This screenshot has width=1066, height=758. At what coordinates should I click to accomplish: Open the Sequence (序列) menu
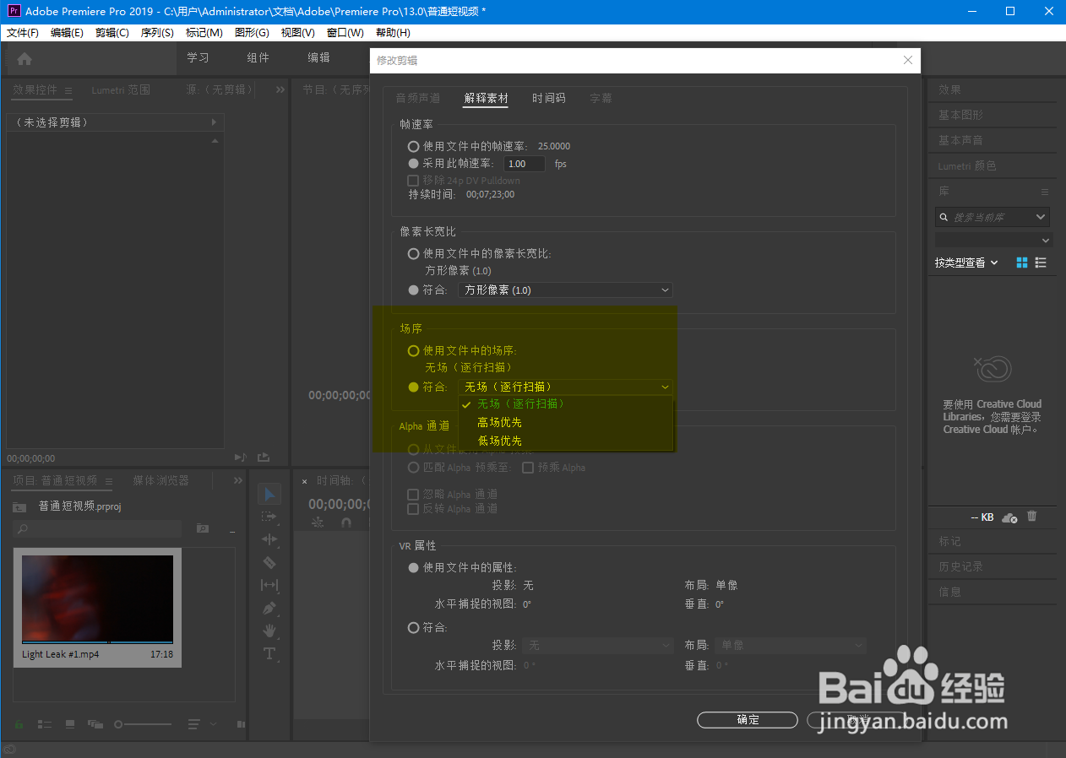coord(157,32)
